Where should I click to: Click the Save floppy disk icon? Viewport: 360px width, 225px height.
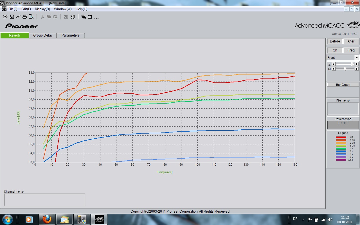[12, 17]
